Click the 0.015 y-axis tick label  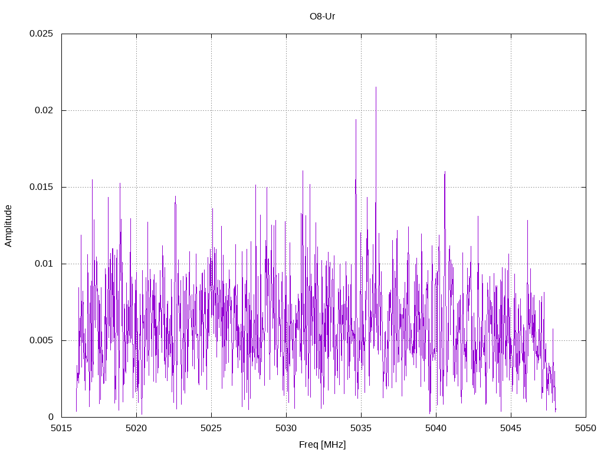(41, 187)
